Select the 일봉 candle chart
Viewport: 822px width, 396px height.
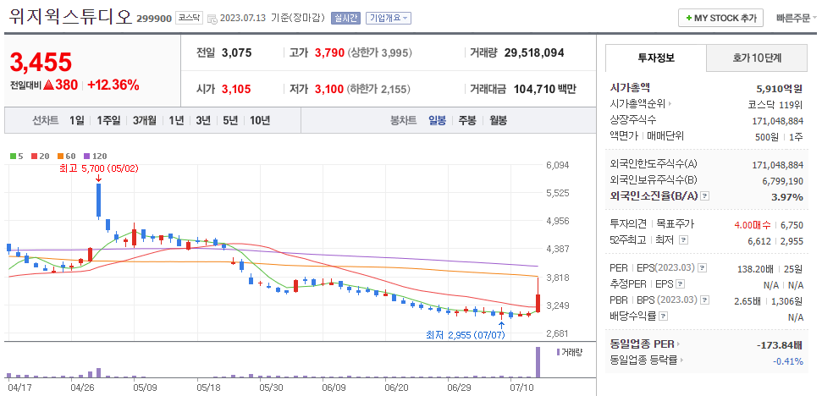point(437,120)
